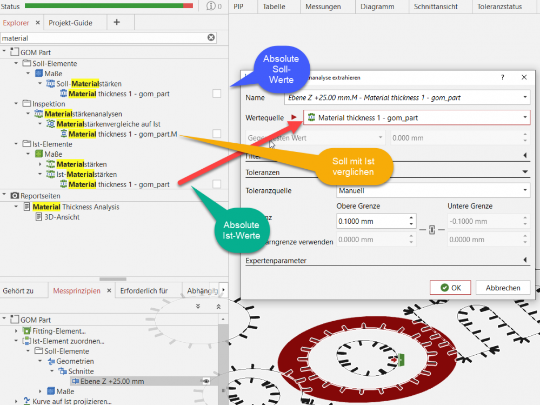
Task: Open the Wertequelle dropdown
Action: point(525,117)
